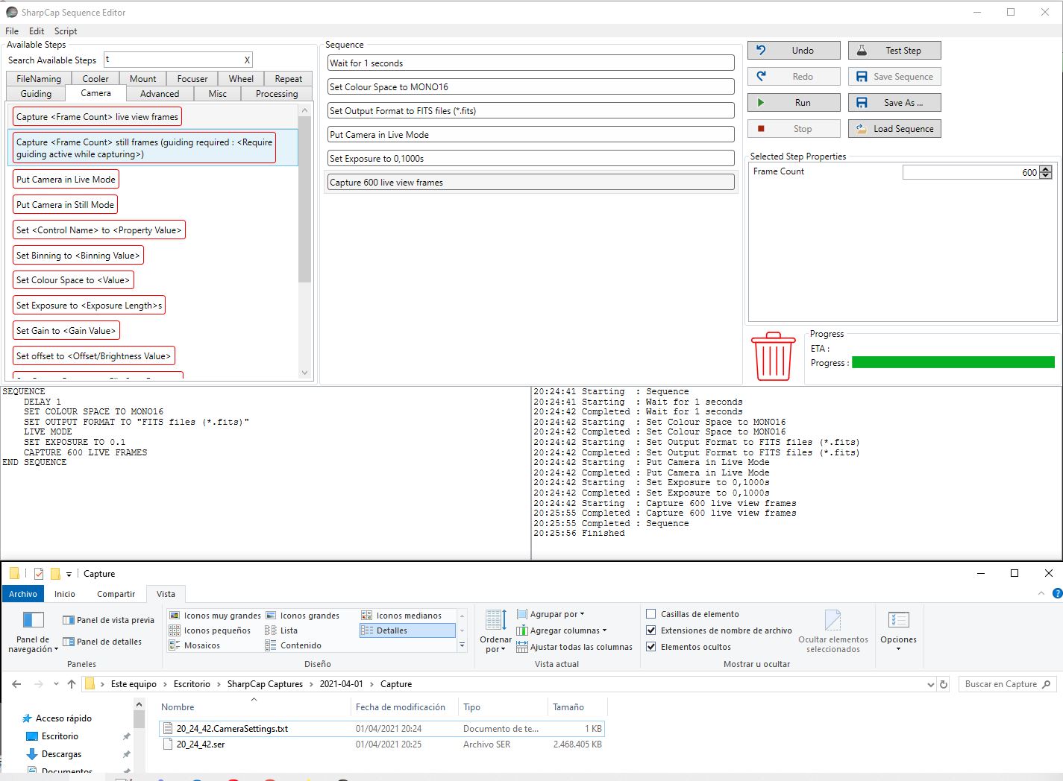The image size is (1063, 781).
Task: Choose Iconos muy grandes layout
Action: (215, 616)
